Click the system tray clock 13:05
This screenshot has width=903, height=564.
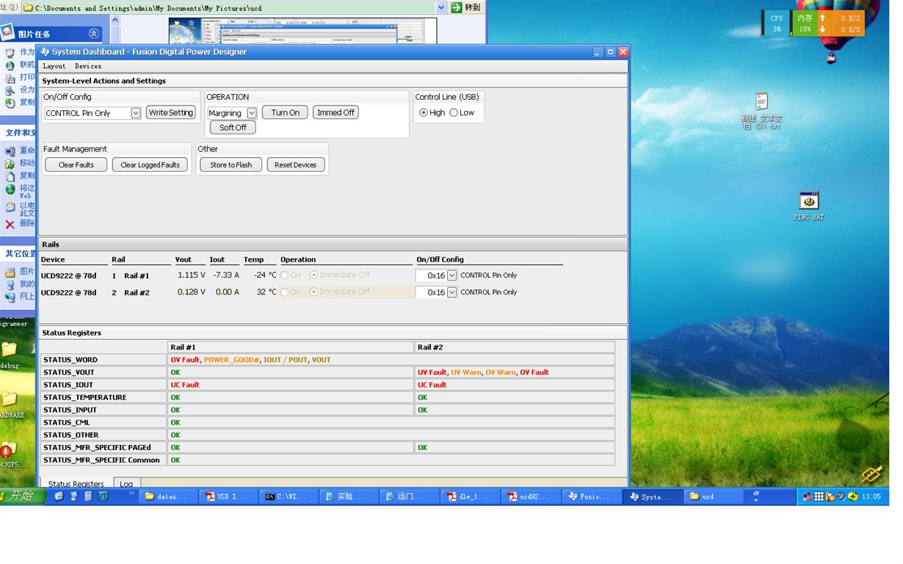coord(871,496)
